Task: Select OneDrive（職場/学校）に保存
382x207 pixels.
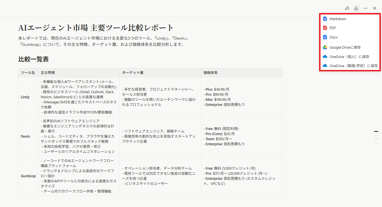Action: click(x=350, y=66)
